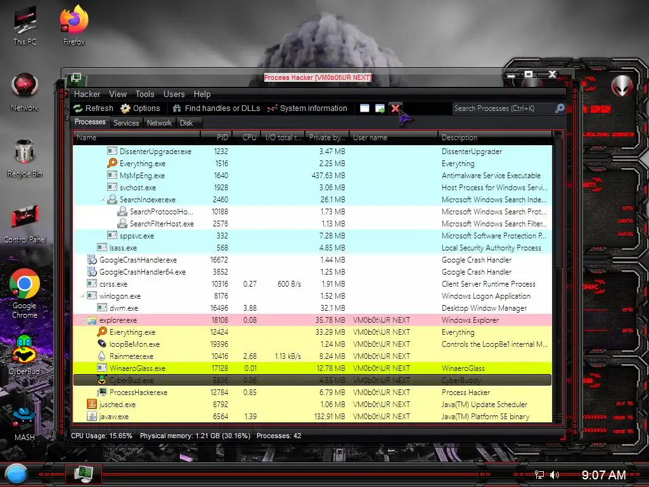
Task: Collapse the winlogon.exe tree node
Action: (82, 296)
